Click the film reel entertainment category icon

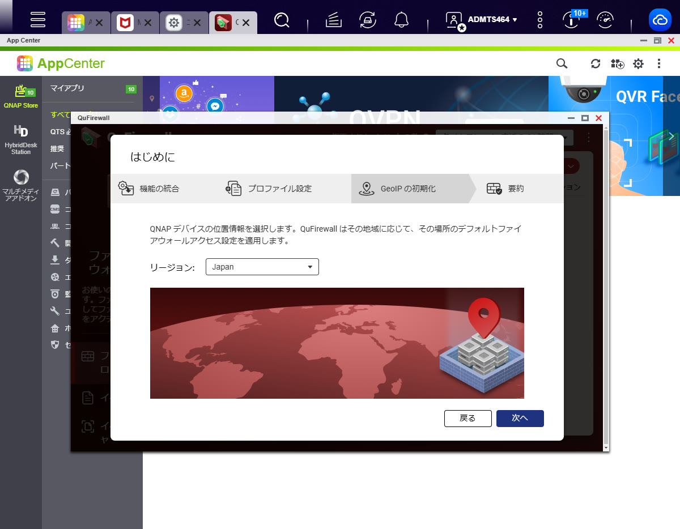coord(55,277)
